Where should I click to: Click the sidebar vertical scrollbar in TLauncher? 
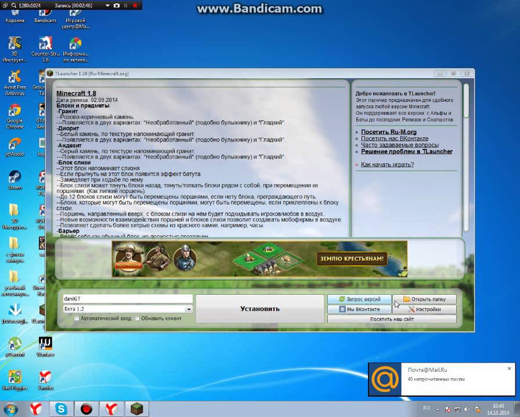coord(466,158)
